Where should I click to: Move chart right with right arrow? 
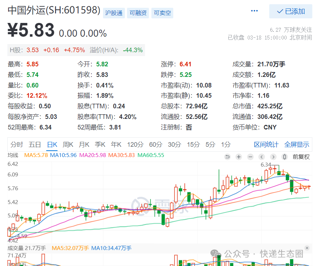pyautogui.click(x=273, y=157)
